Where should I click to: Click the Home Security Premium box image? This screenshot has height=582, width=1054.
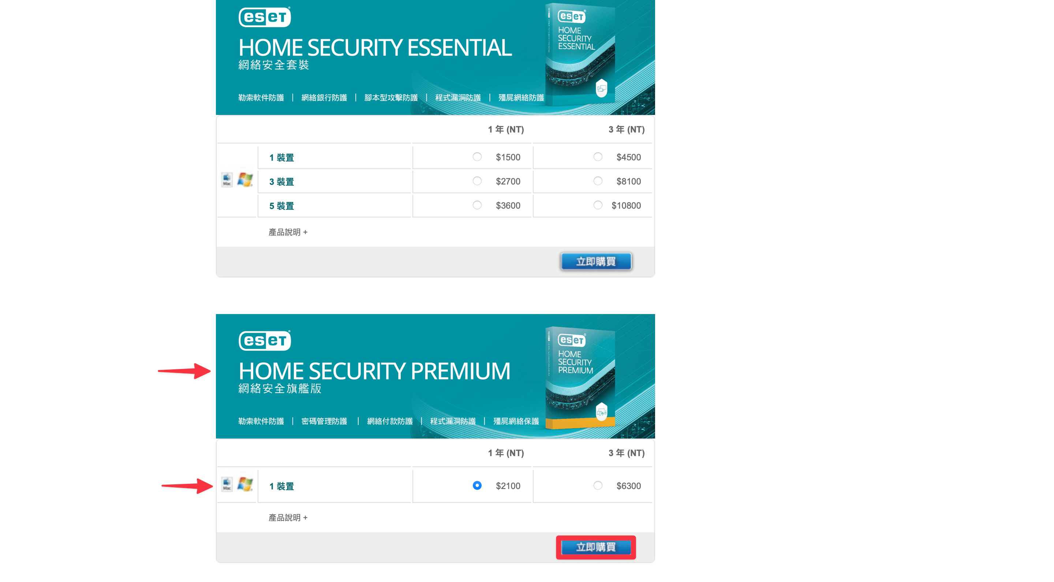pos(580,378)
